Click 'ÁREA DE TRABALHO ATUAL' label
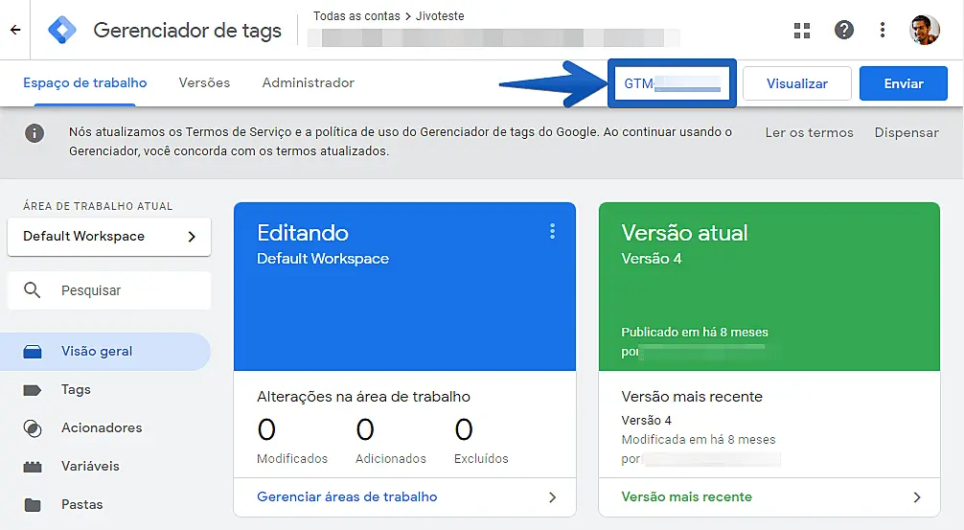Image resolution: width=964 pixels, height=530 pixels. click(x=98, y=207)
